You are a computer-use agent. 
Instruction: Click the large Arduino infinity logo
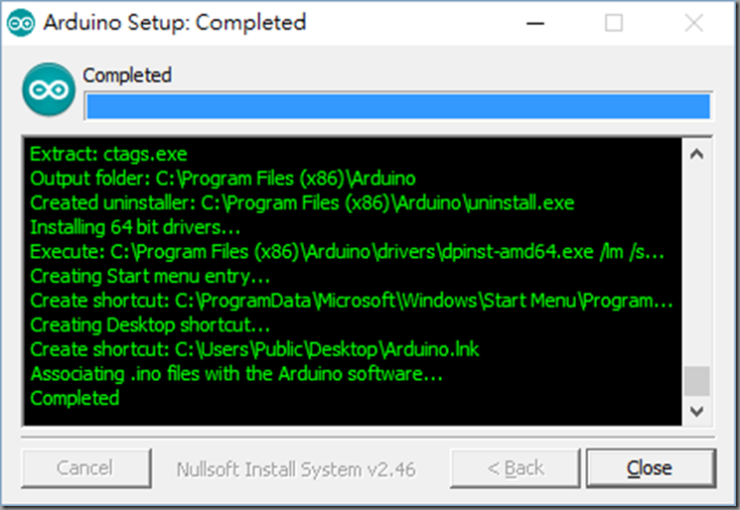click(x=49, y=89)
